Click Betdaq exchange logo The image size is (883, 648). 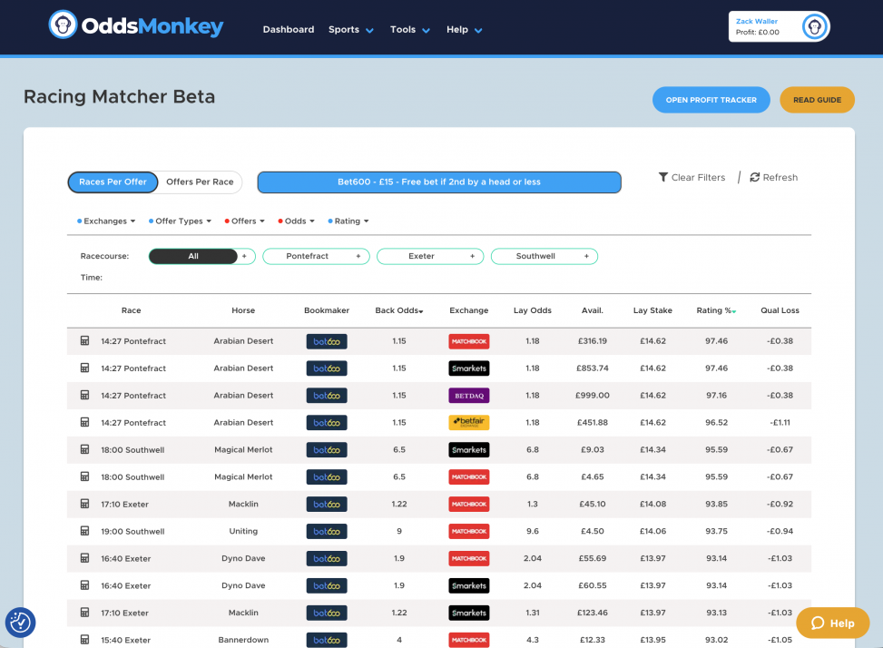[468, 395]
